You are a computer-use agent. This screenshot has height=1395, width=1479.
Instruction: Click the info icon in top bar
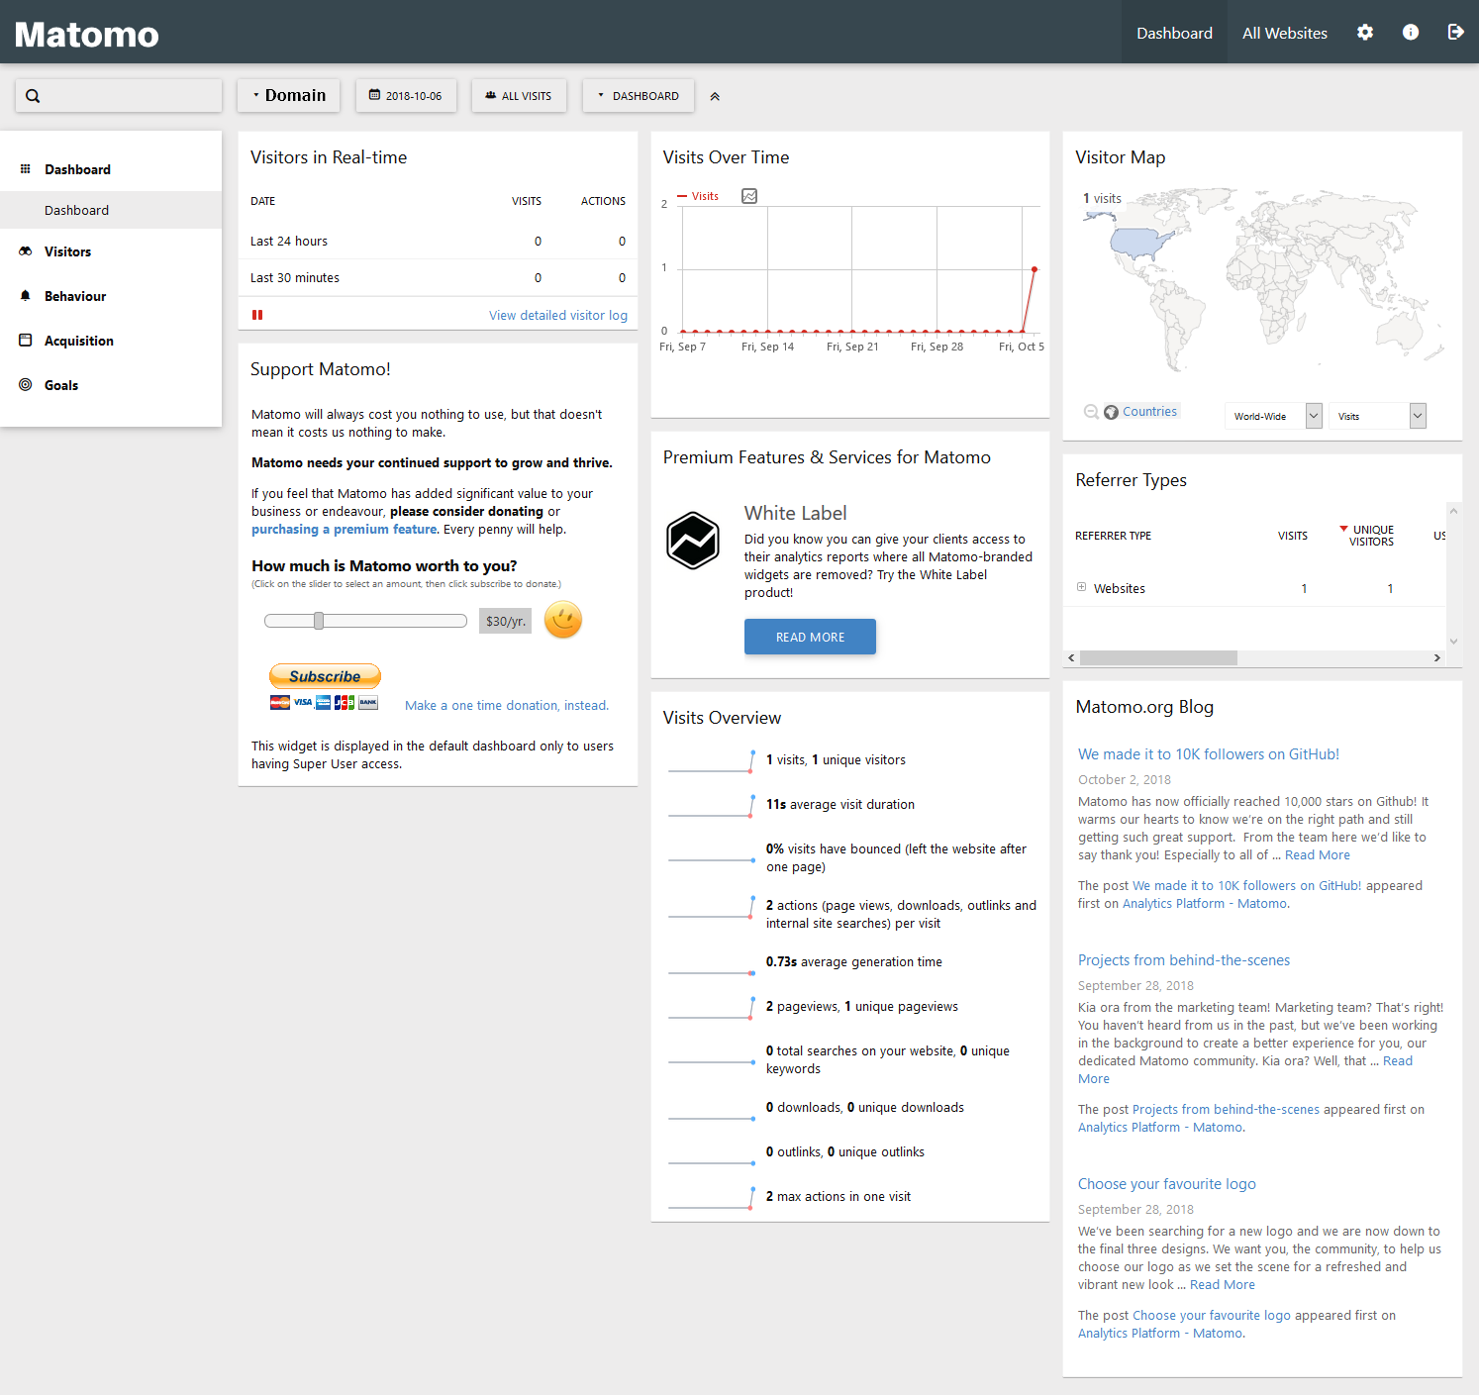click(1411, 33)
